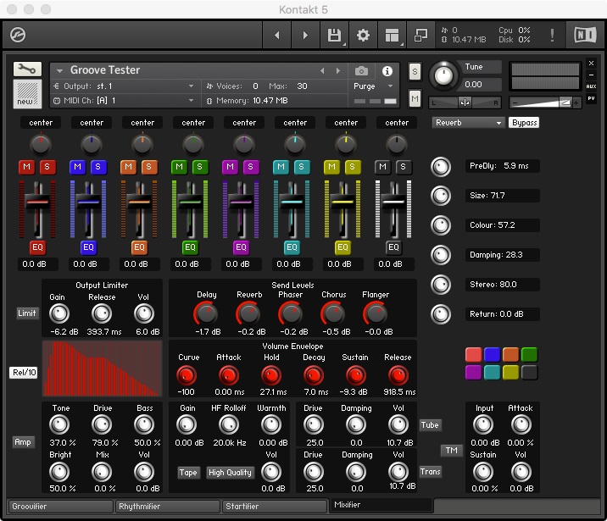
Task: Open Kontakt options gear icon
Action: [363, 35]
